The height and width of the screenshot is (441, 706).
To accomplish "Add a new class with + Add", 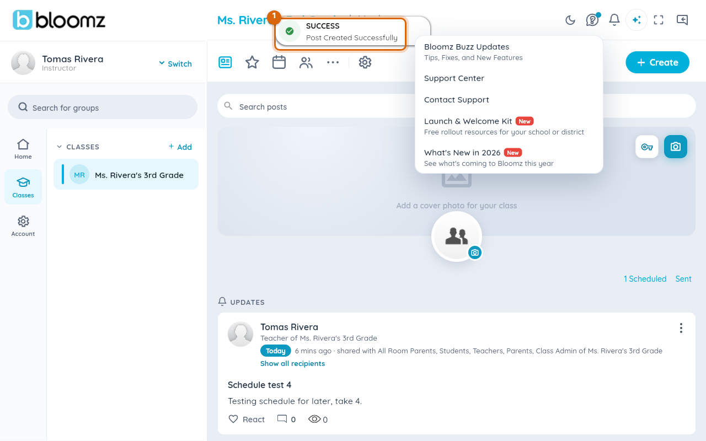I will (x=180, y=147).
